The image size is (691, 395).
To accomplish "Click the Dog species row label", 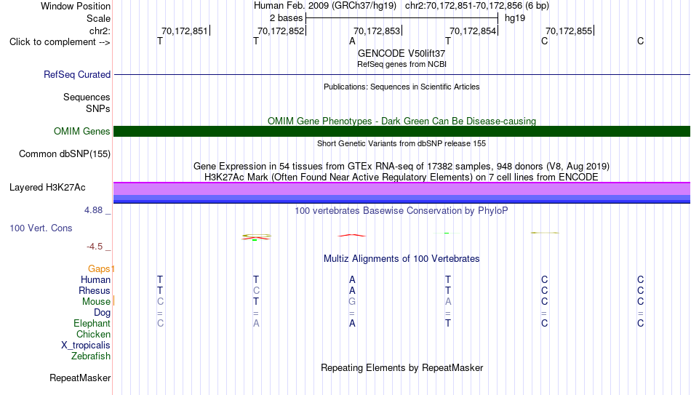I will pos(102,313).
